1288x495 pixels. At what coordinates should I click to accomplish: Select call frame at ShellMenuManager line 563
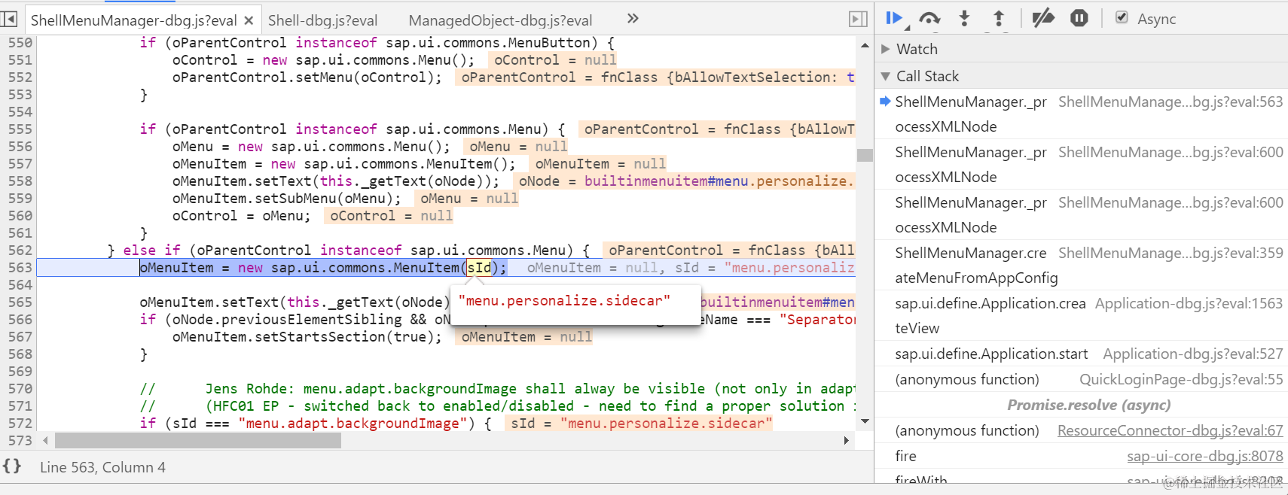[x=1081, y=114]
